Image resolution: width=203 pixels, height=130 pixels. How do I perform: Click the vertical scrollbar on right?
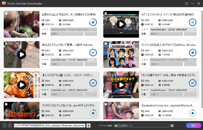click(x=202, y=59)
